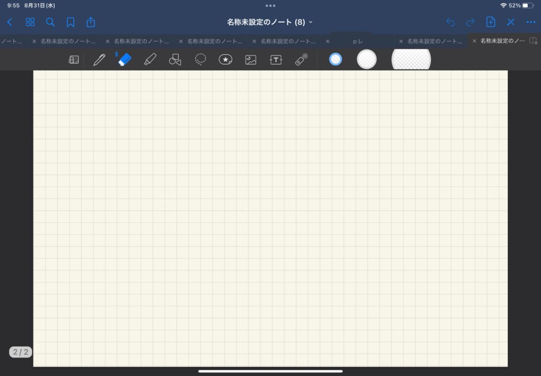This screenshot has width=541, height=376.
Task: Select the Laser pointer tool
Action: 301,59
